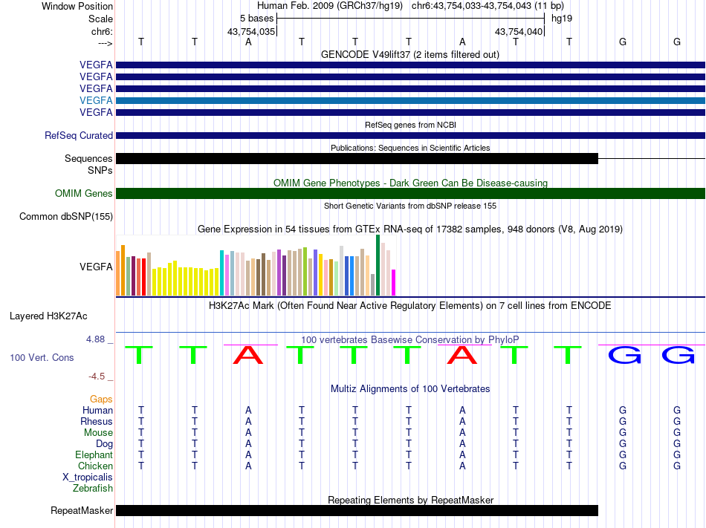Click the RefSeq Curated gene bar
The width and height of the screenshot is (706, 528).
pyautogui.click(x=410, y=135)
